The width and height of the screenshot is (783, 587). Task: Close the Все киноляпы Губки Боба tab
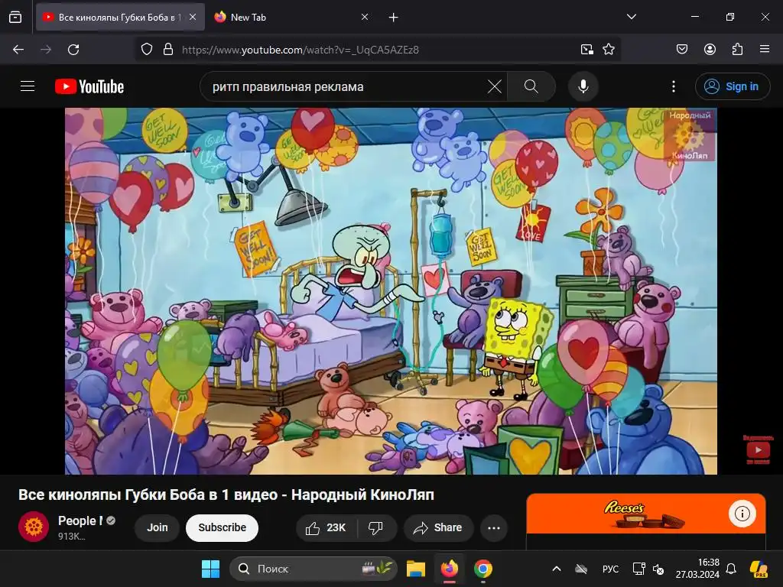(x=193, y=17)
